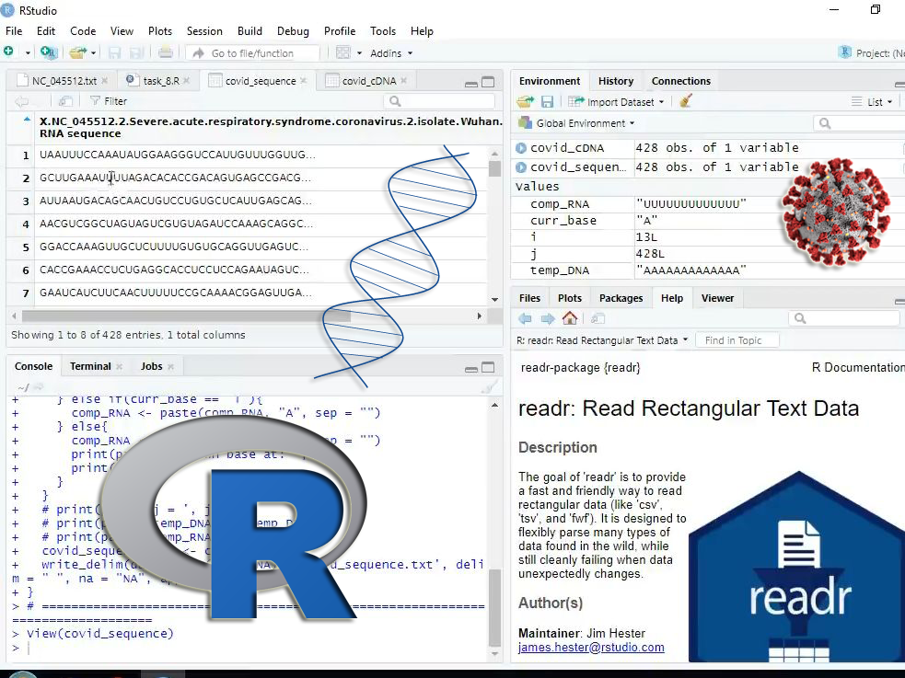Viewport: 905px width, 678px height.
Task: Click the load workspace folder icon
Action: coord(525,102)
